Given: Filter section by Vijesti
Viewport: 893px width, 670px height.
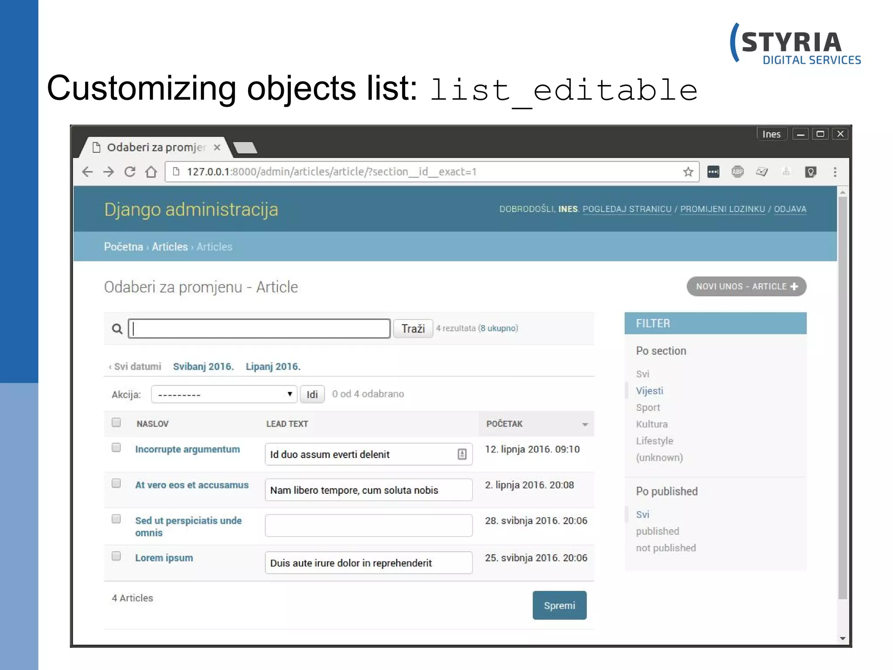Looking at the screenshot, I should click(649, 391).
